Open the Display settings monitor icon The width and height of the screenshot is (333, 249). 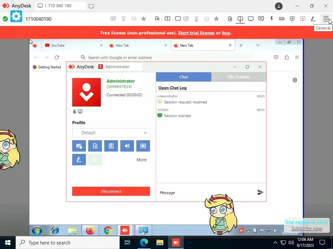[251, 19]
